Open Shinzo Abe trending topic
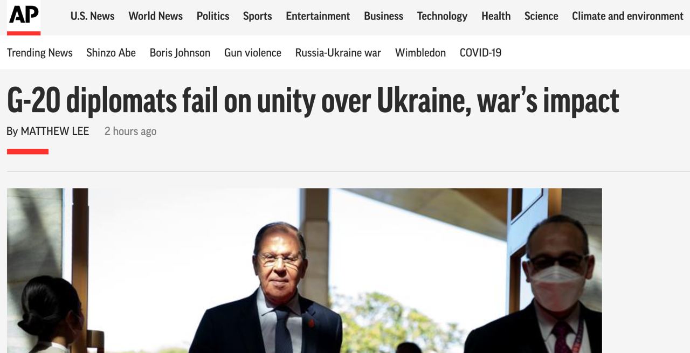 111,53
